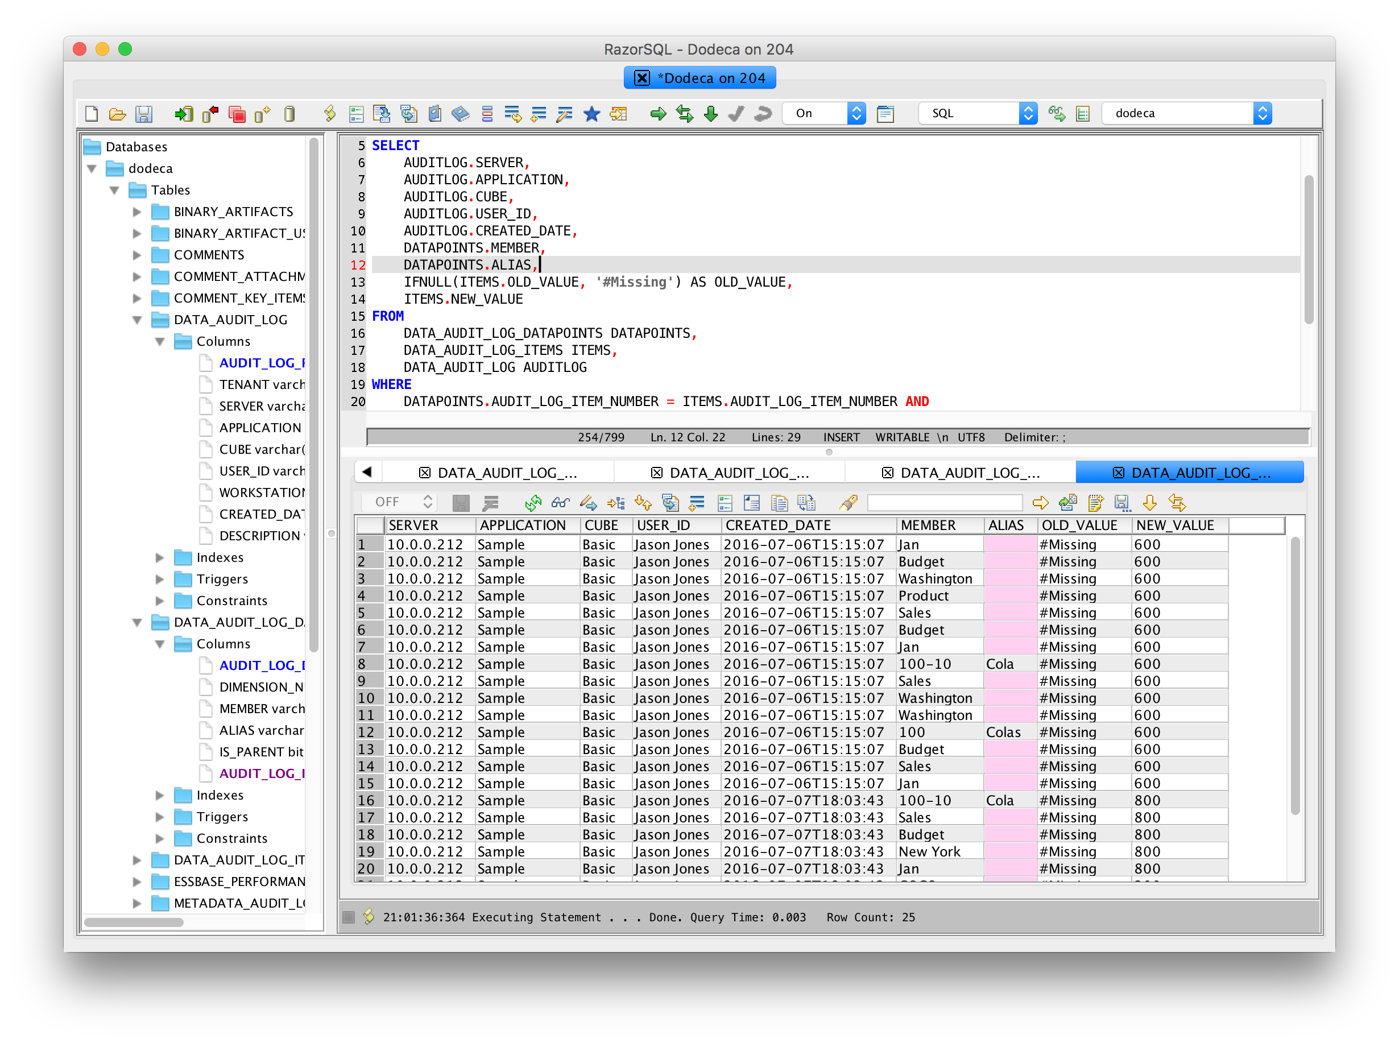The image size is (1399, 1043).
Task: Toggle the auto-commit On dropdown
Action: click(x=823, y=114)
